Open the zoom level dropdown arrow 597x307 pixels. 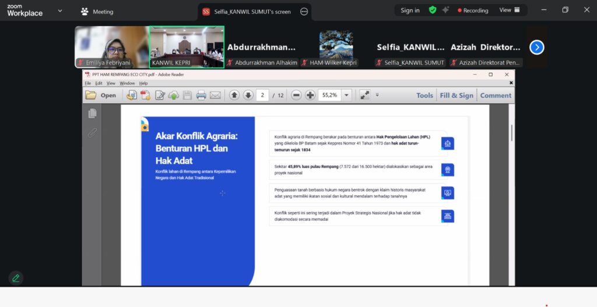(x=346, y=95)
